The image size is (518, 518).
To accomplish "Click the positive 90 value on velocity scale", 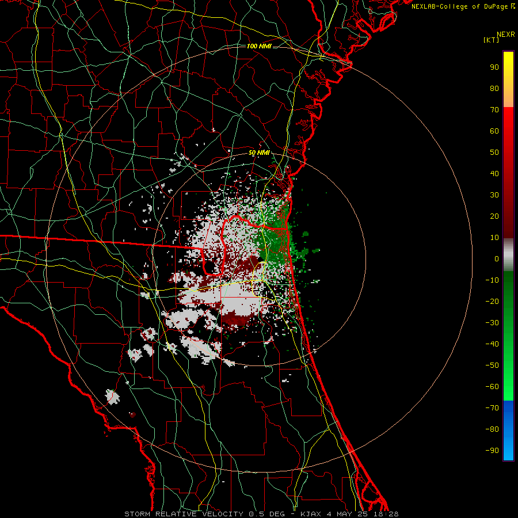I will pos(494,67).
